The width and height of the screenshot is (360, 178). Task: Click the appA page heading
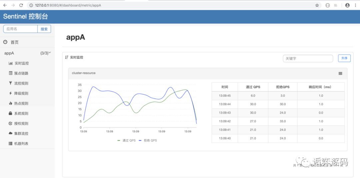(76, 37)
